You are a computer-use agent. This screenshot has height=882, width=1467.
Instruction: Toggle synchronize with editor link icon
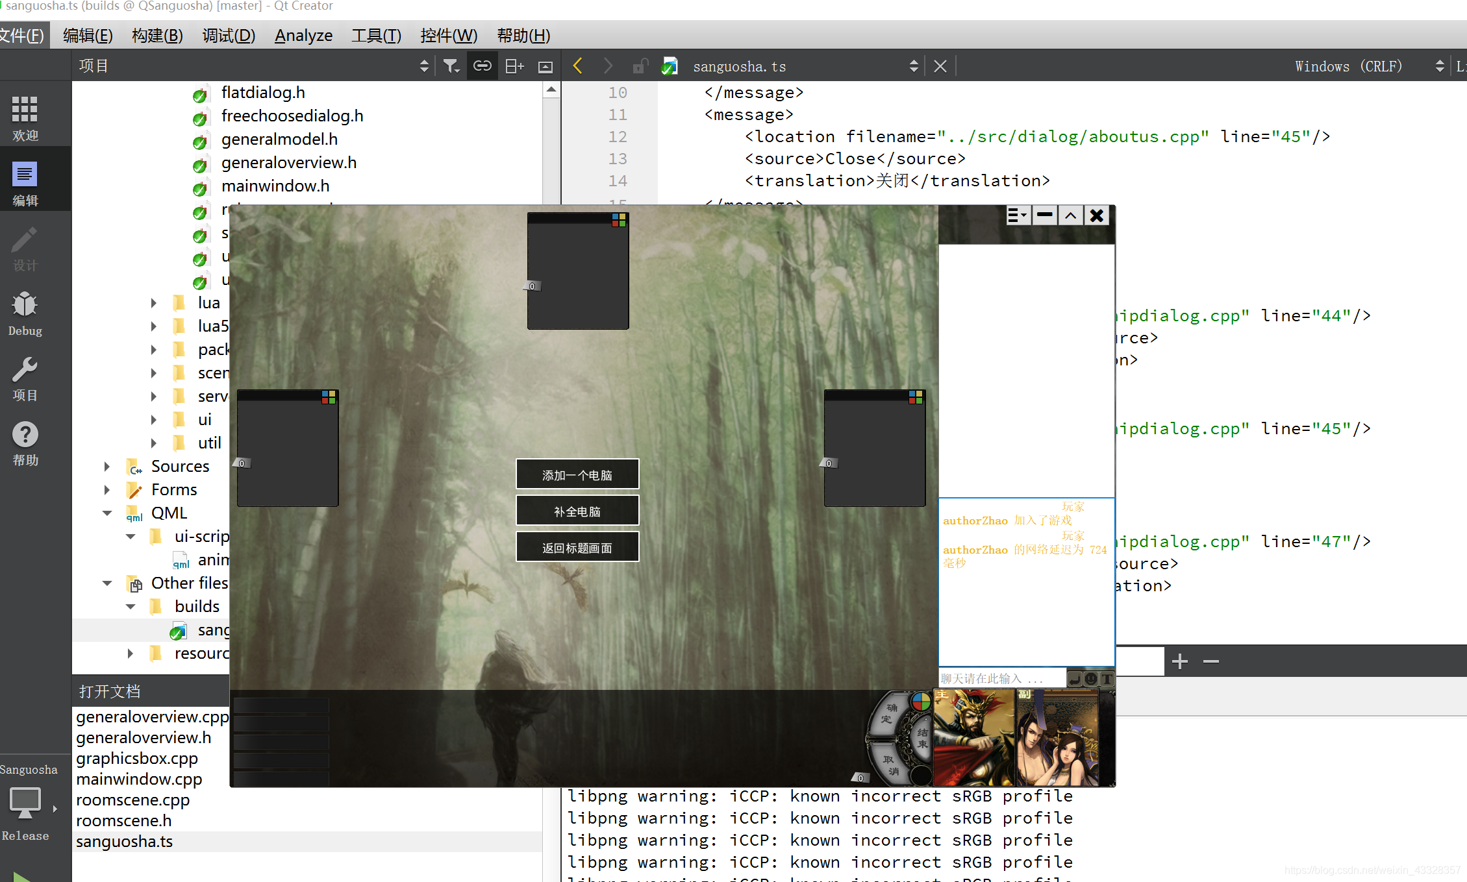click(482, 66)
